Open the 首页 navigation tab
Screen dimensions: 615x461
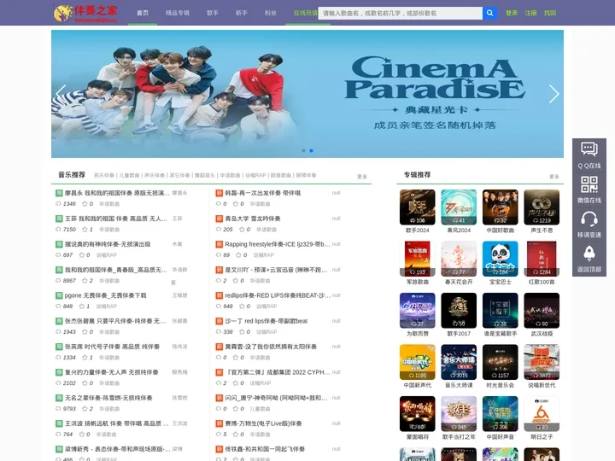click(x=143, y=13)
